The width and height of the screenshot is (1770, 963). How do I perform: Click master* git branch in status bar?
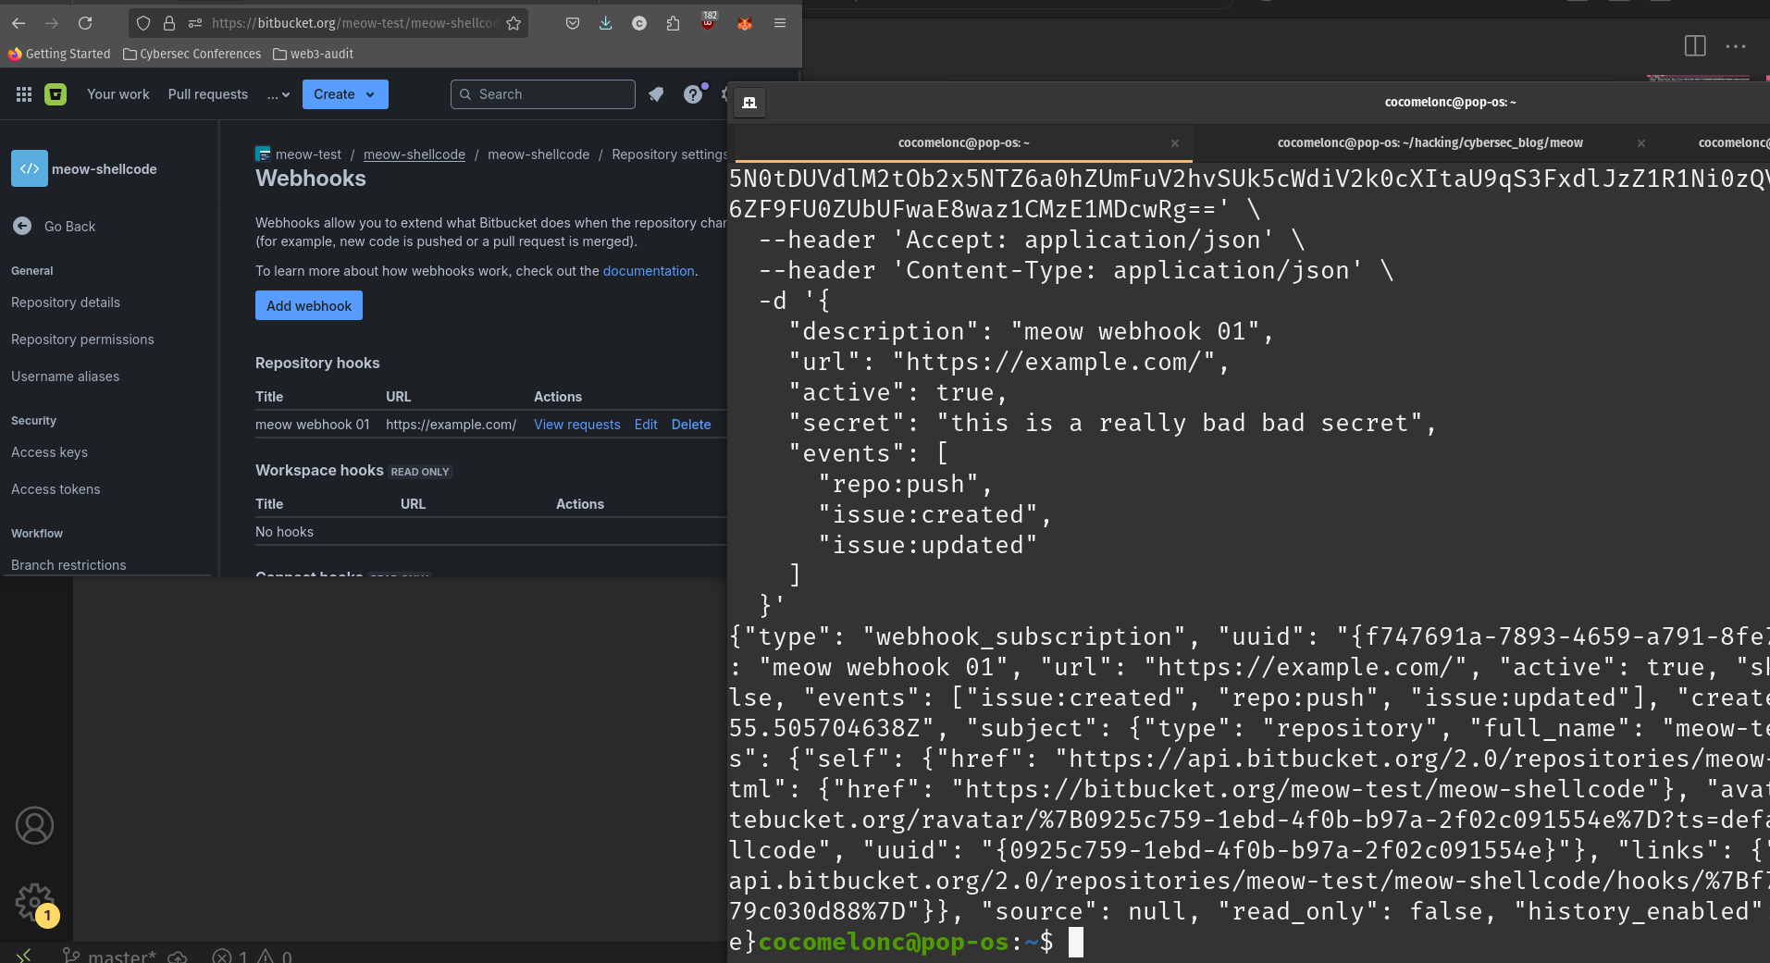(x=109, y=956)
